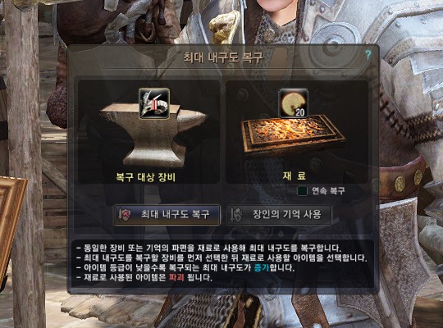Click the 최대 내구도 복구 window title
443x328 pixels.
point(223,57)
